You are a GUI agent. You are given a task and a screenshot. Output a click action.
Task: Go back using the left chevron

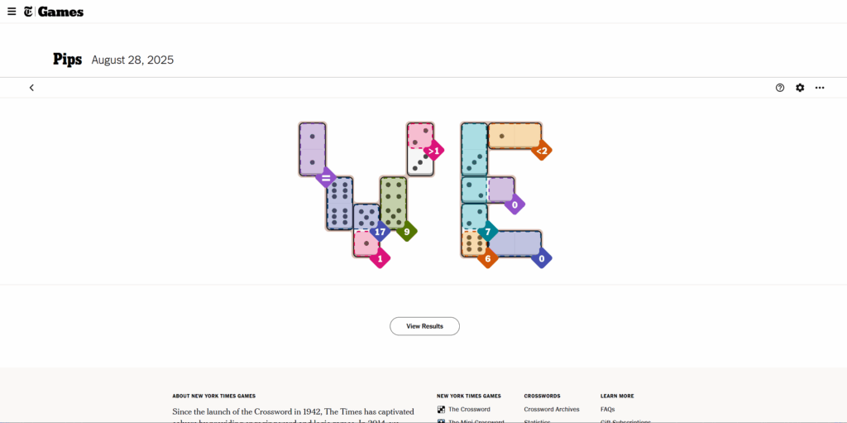(x=31, y=88)
